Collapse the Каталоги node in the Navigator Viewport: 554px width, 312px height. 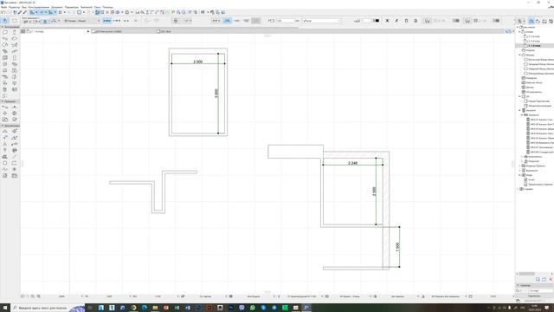pos(519,110)
